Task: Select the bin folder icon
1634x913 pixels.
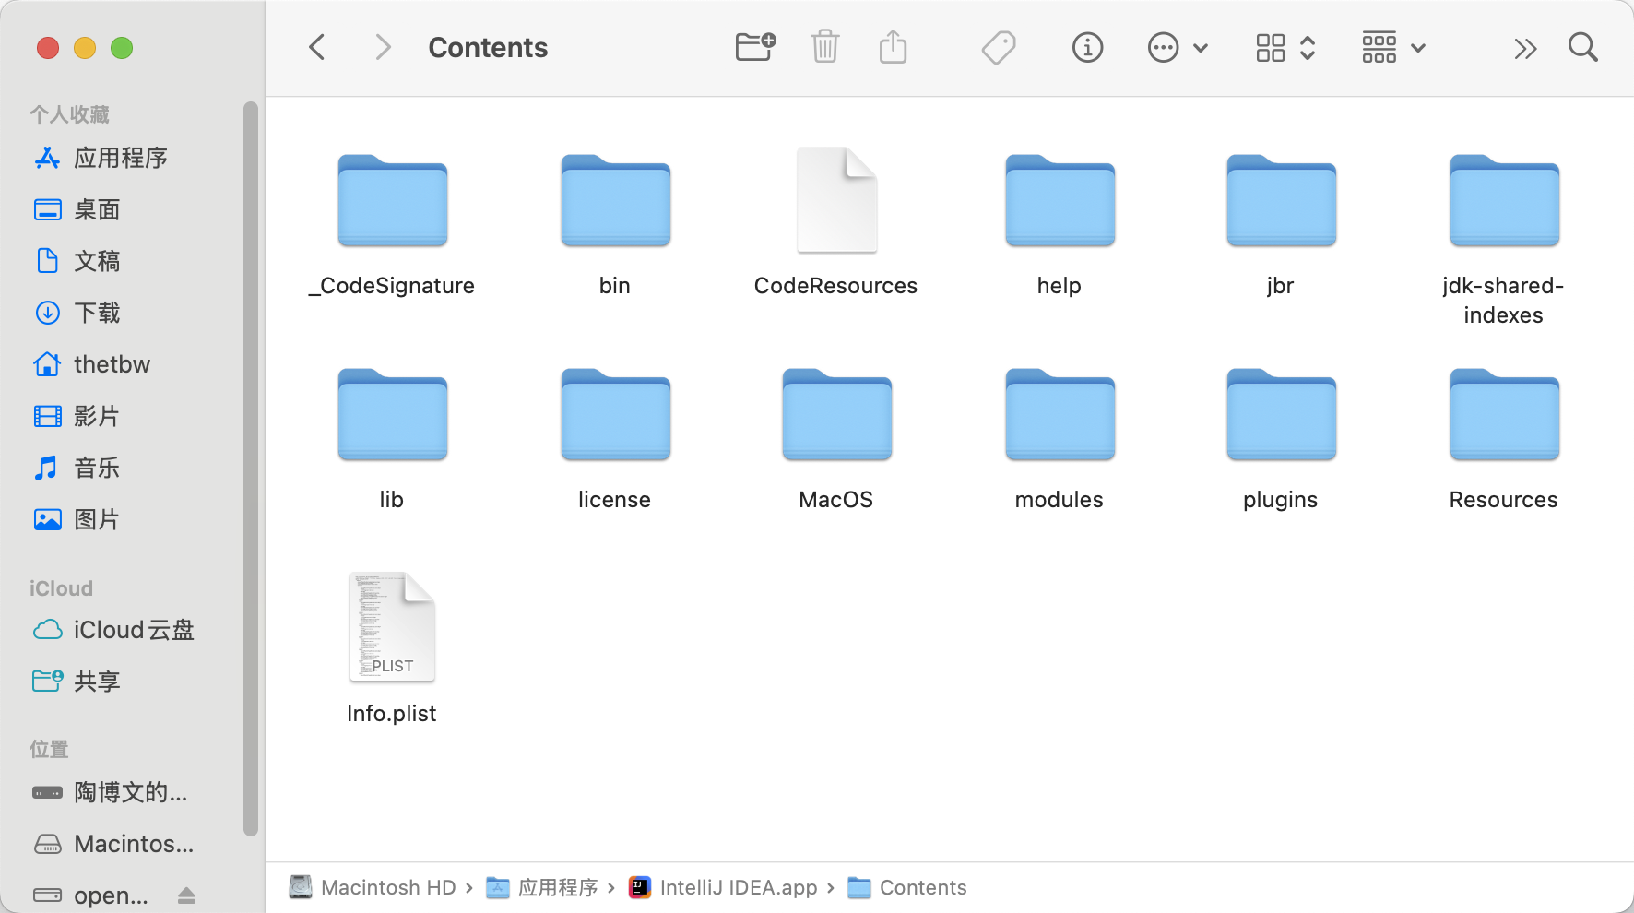Action: click(x=616, y=201)
